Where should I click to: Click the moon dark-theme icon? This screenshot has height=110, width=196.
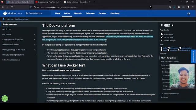pyautogui.click(x=172, y=25)
